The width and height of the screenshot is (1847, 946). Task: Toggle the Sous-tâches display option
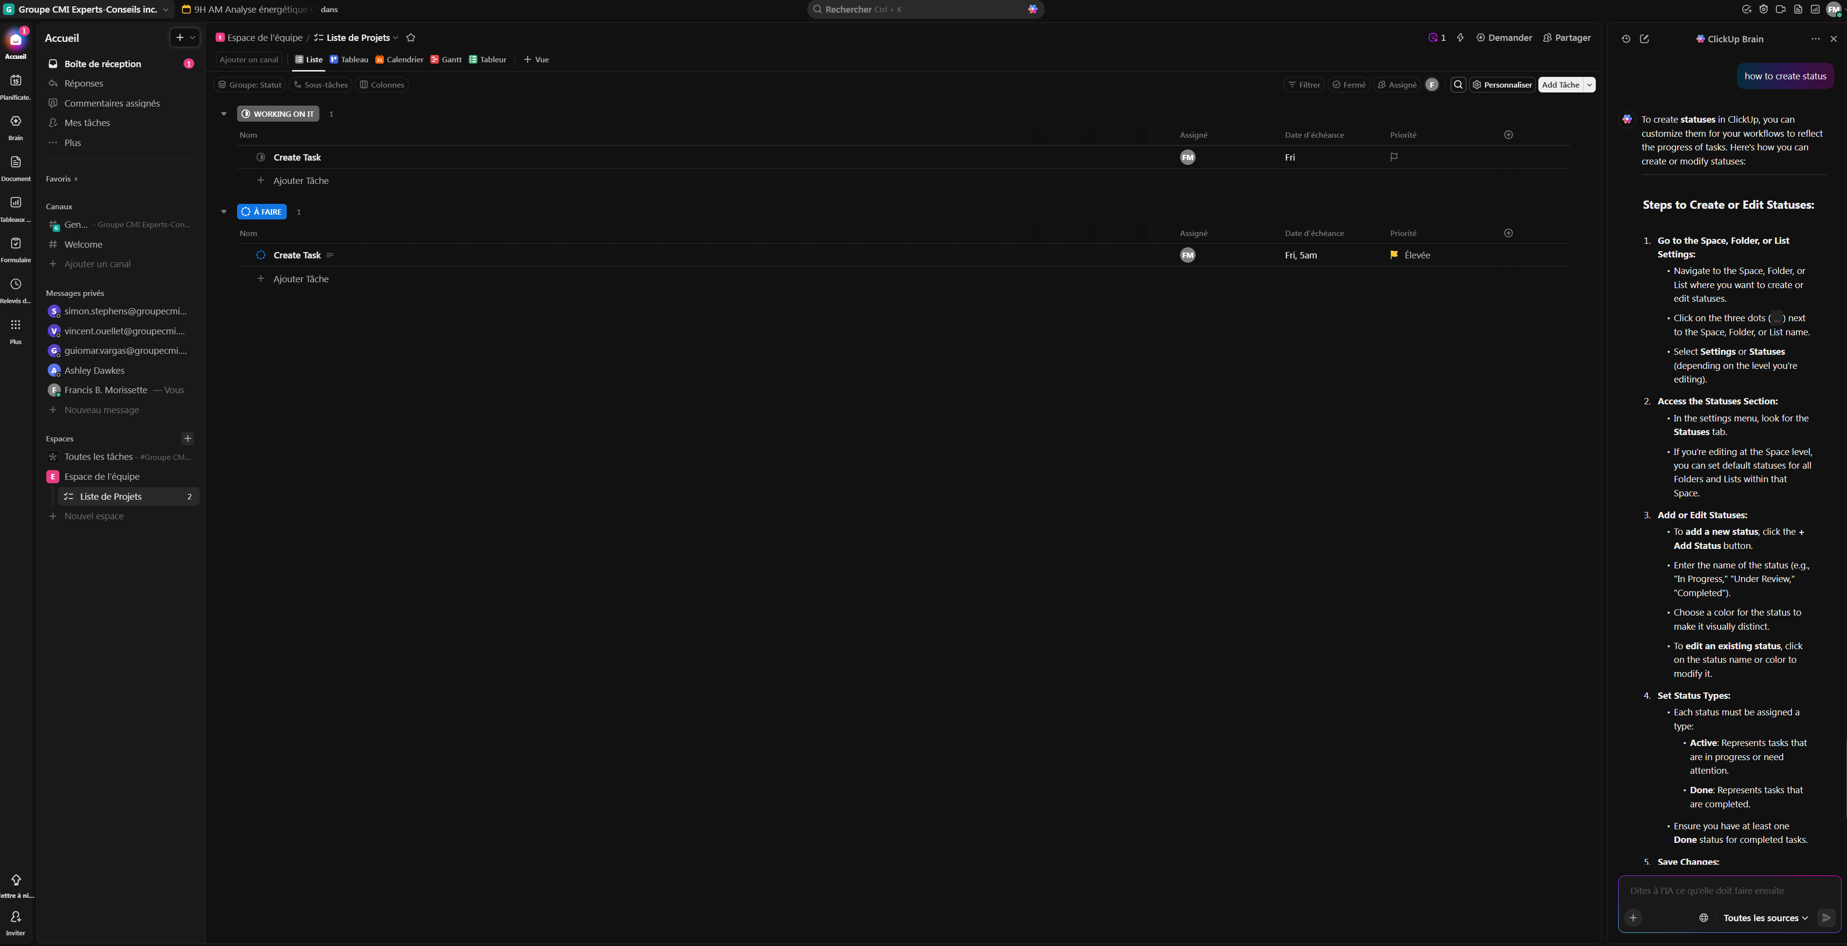coord(320,85)
